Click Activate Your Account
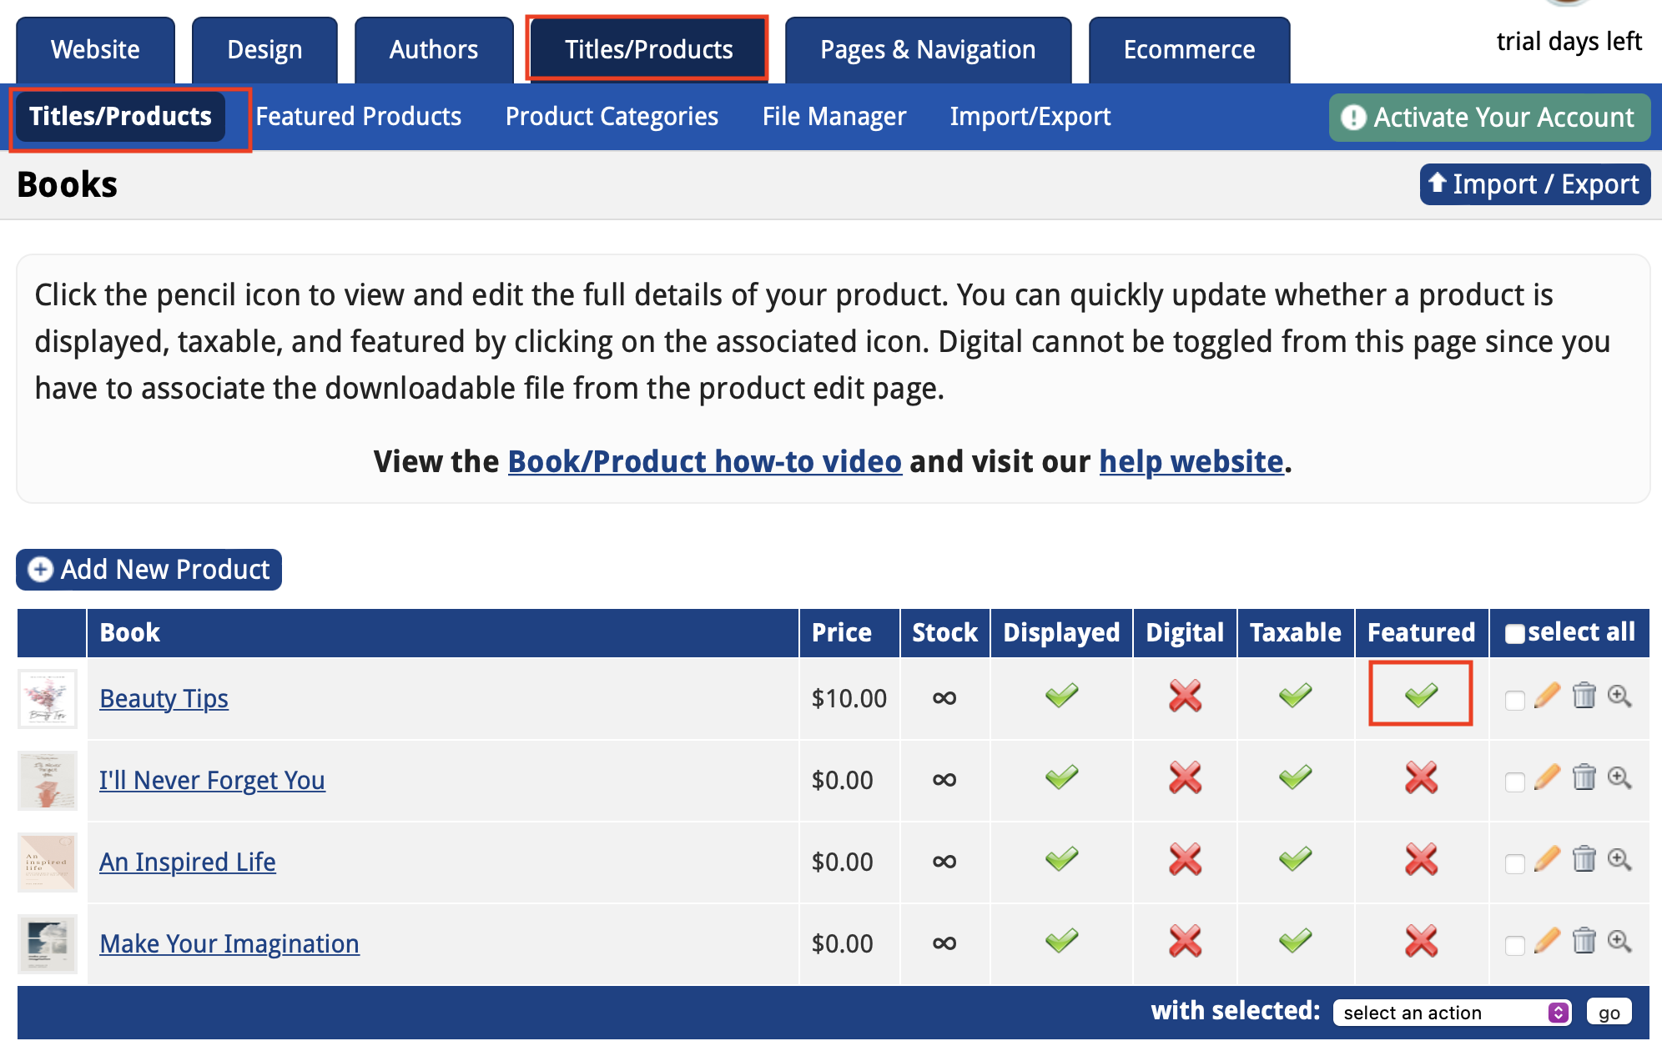This screenshot has height=1046, width=1662. (x=1489, y=117)
